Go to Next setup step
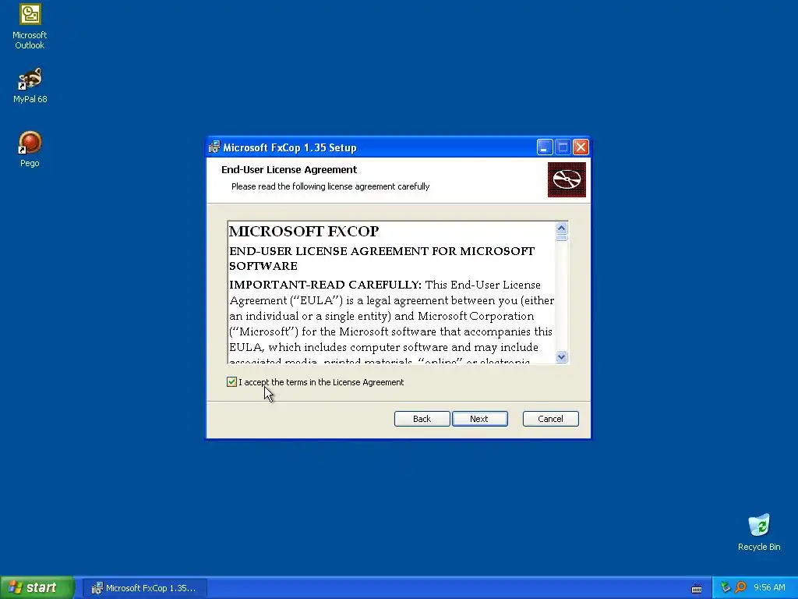This screenshot has width=798, height=599. pyautogui.click(x=479, y=419)
